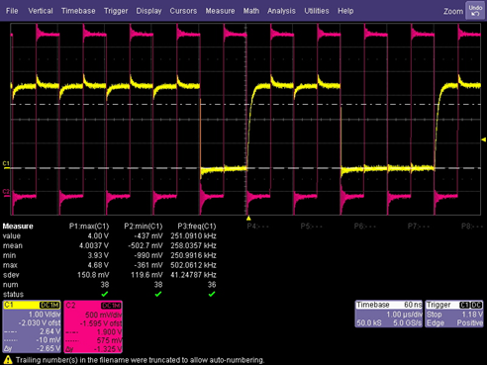Select the empty P7 measurement slot
Screen dimensions: 488x366
coord(419,227)
